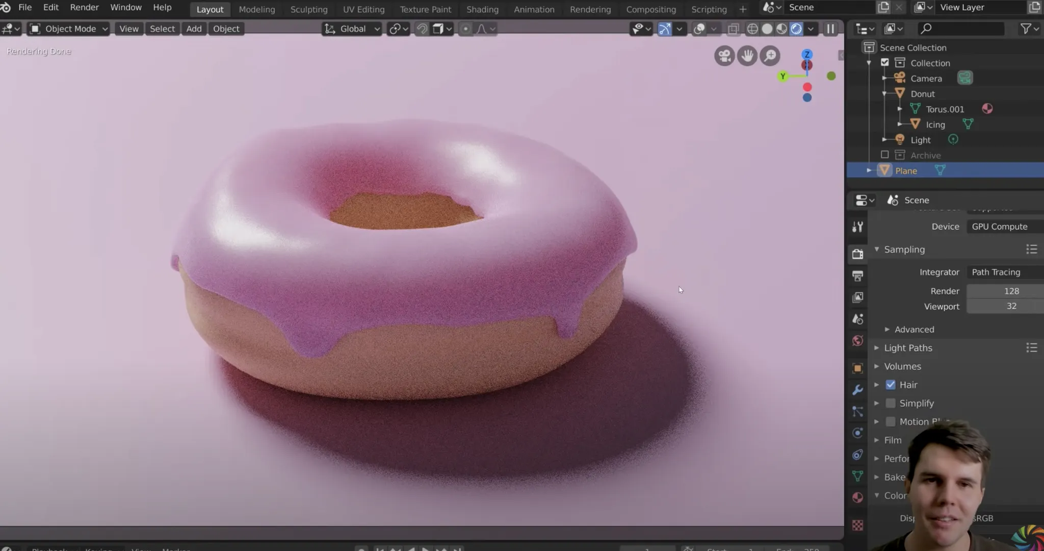Select wireframe viewport shading mode
Viewport: 1044px width, 551px height.
point(752,29)
